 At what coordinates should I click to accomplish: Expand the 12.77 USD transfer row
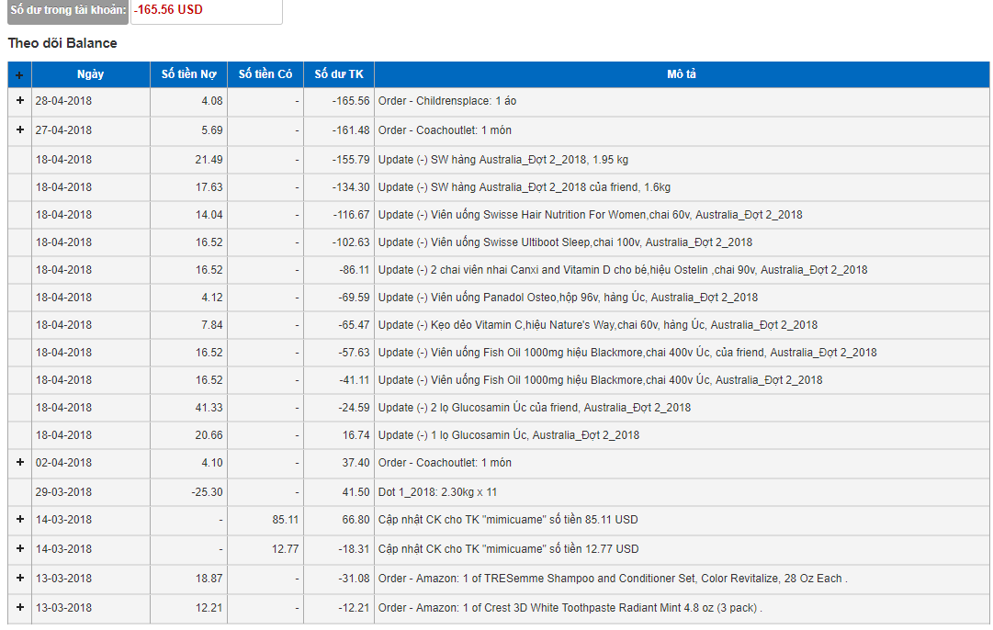19,549
